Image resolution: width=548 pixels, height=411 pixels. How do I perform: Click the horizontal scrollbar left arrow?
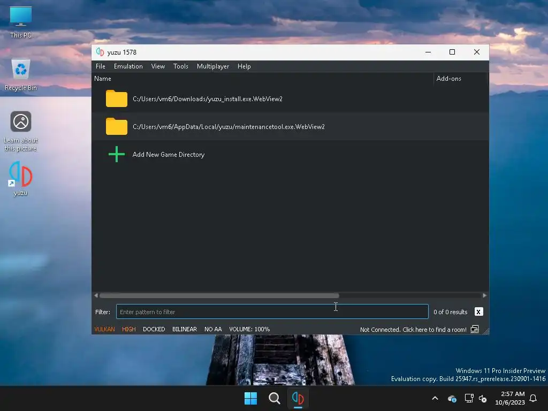point(96,295)
